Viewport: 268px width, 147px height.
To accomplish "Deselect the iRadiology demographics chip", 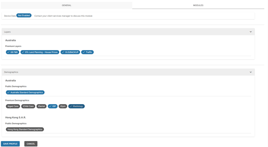I will (x=76, y=106).
